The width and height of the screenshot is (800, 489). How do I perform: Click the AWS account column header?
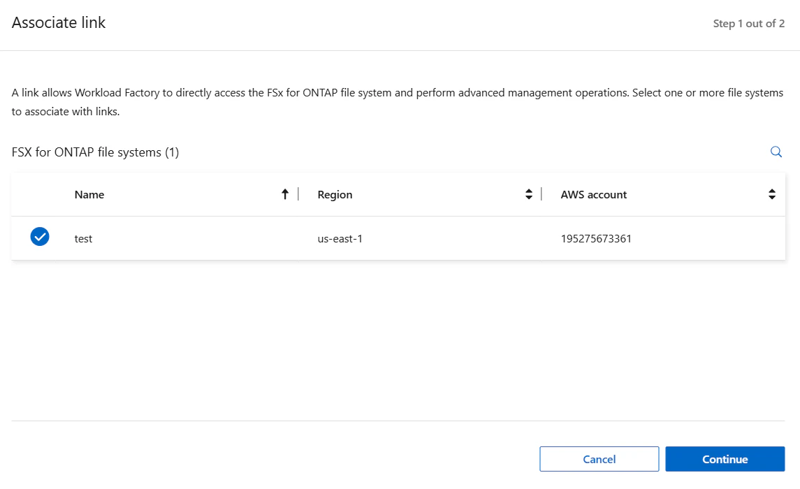pyautogui.click(x=593, y=195)
